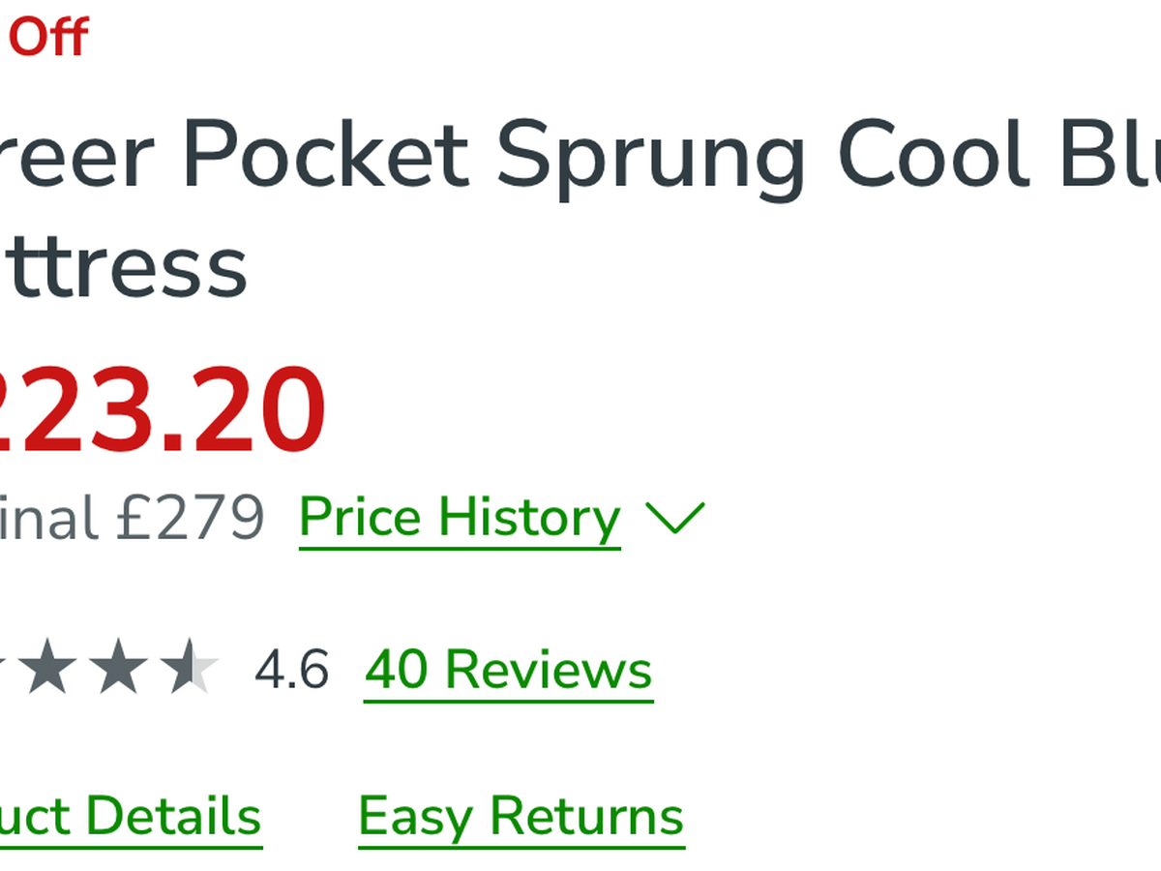Click the red "Off" discount label
This screenshot has height=871, width=1161.
pos(48,39)
